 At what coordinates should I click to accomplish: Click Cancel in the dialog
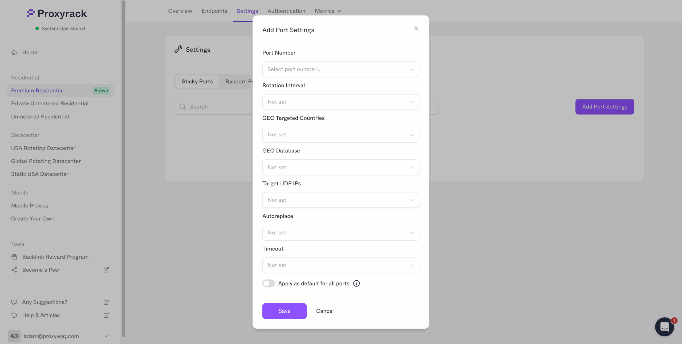(325, 311)
